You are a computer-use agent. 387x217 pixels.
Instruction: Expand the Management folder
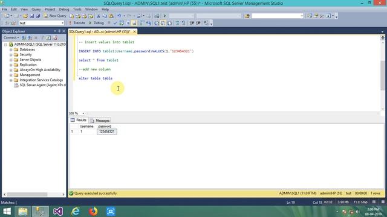point(11,75)
